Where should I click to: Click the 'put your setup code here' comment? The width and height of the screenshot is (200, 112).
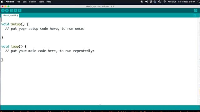pos(45,29)
